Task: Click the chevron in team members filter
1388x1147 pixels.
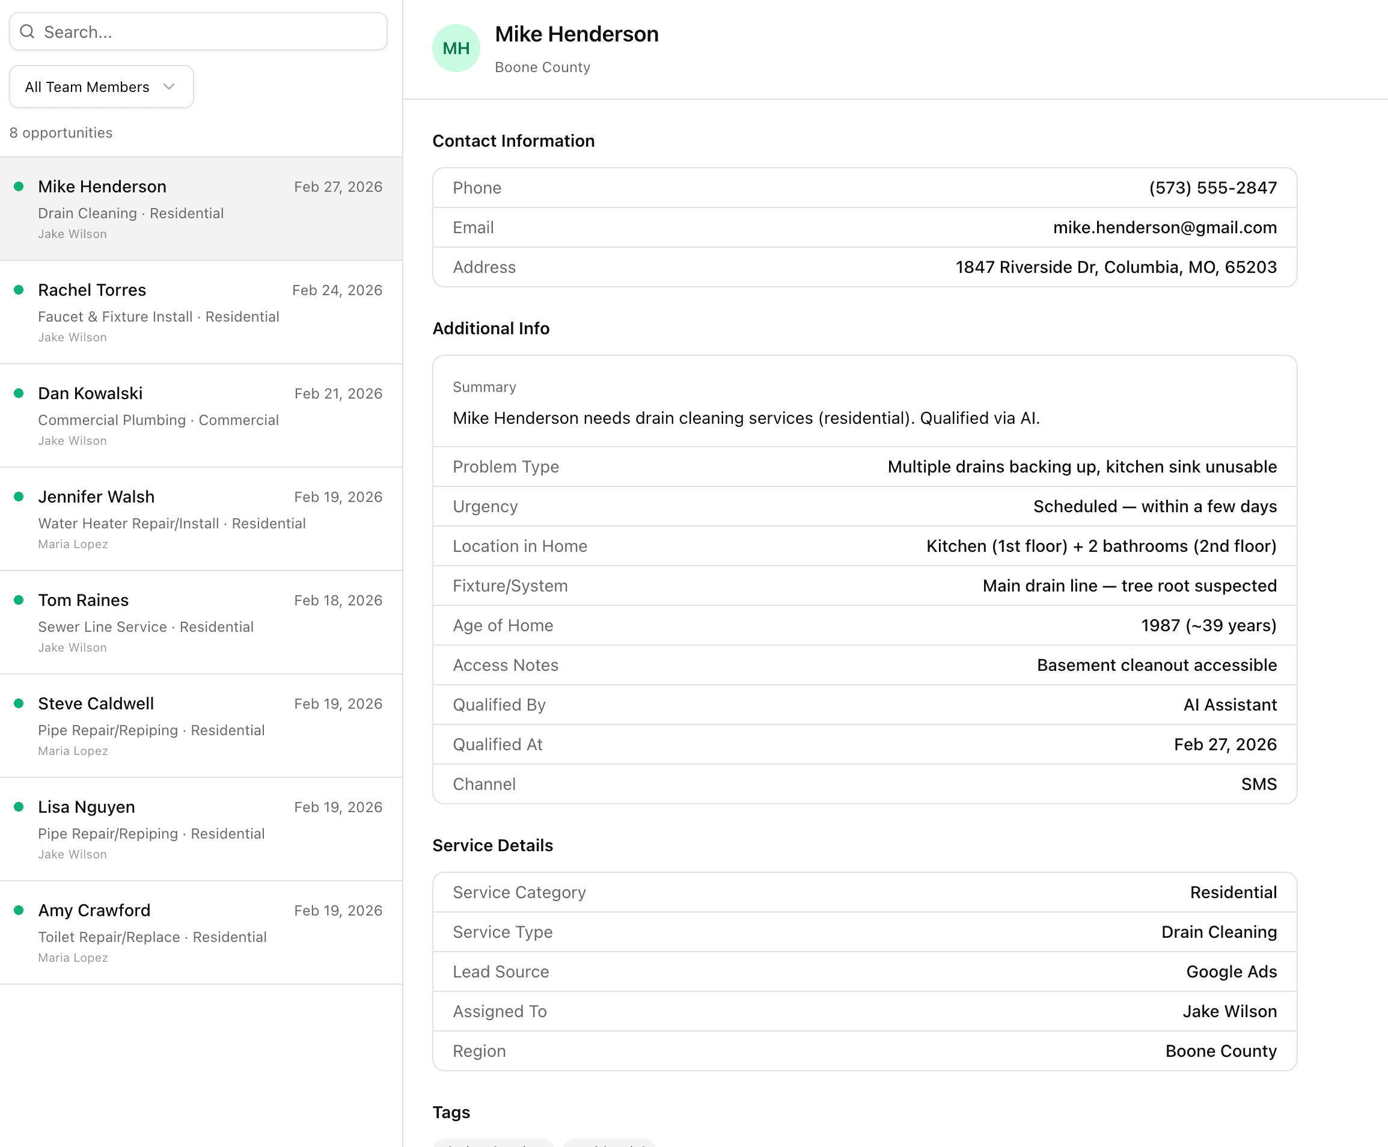Action: point(169,87)
